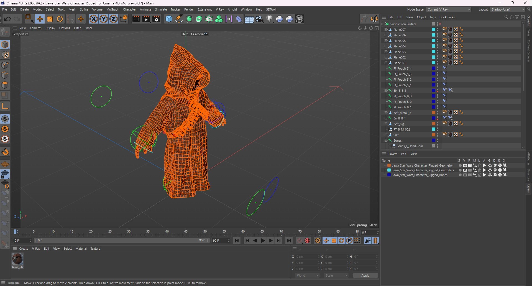
Task: Expand the Plane007 object
Action: coord(385,30)
